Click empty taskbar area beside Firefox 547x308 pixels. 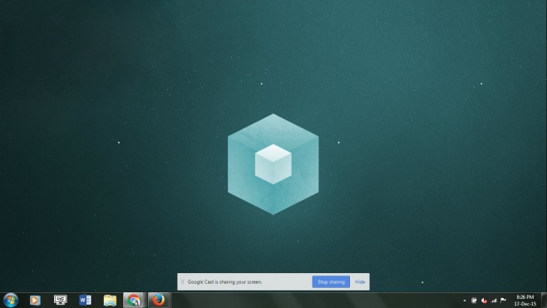pyautogui.click(x=314, y=301)
